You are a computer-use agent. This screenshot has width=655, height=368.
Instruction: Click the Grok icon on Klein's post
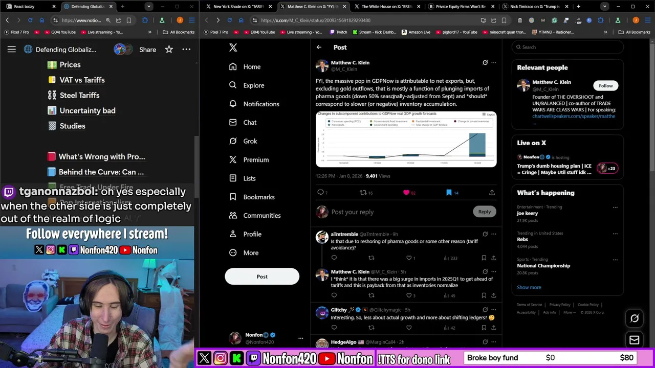[x=485, y=63]
